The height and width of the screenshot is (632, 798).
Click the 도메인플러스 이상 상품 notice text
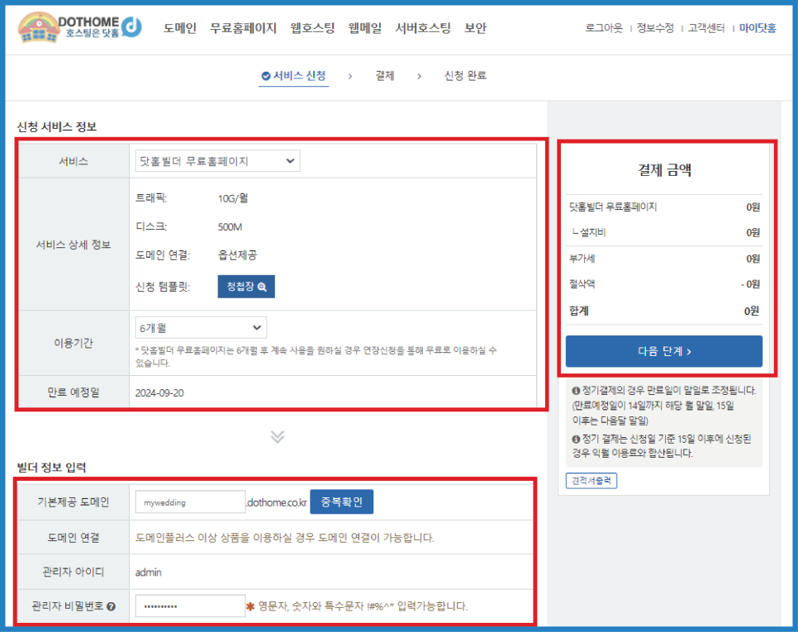coord(284,538)
